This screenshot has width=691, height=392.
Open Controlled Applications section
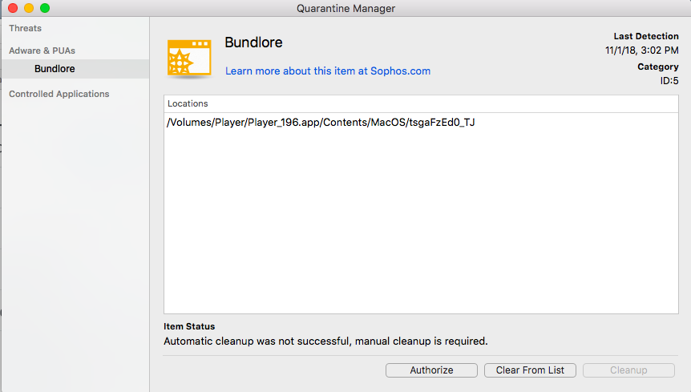(x=59, y=94)
